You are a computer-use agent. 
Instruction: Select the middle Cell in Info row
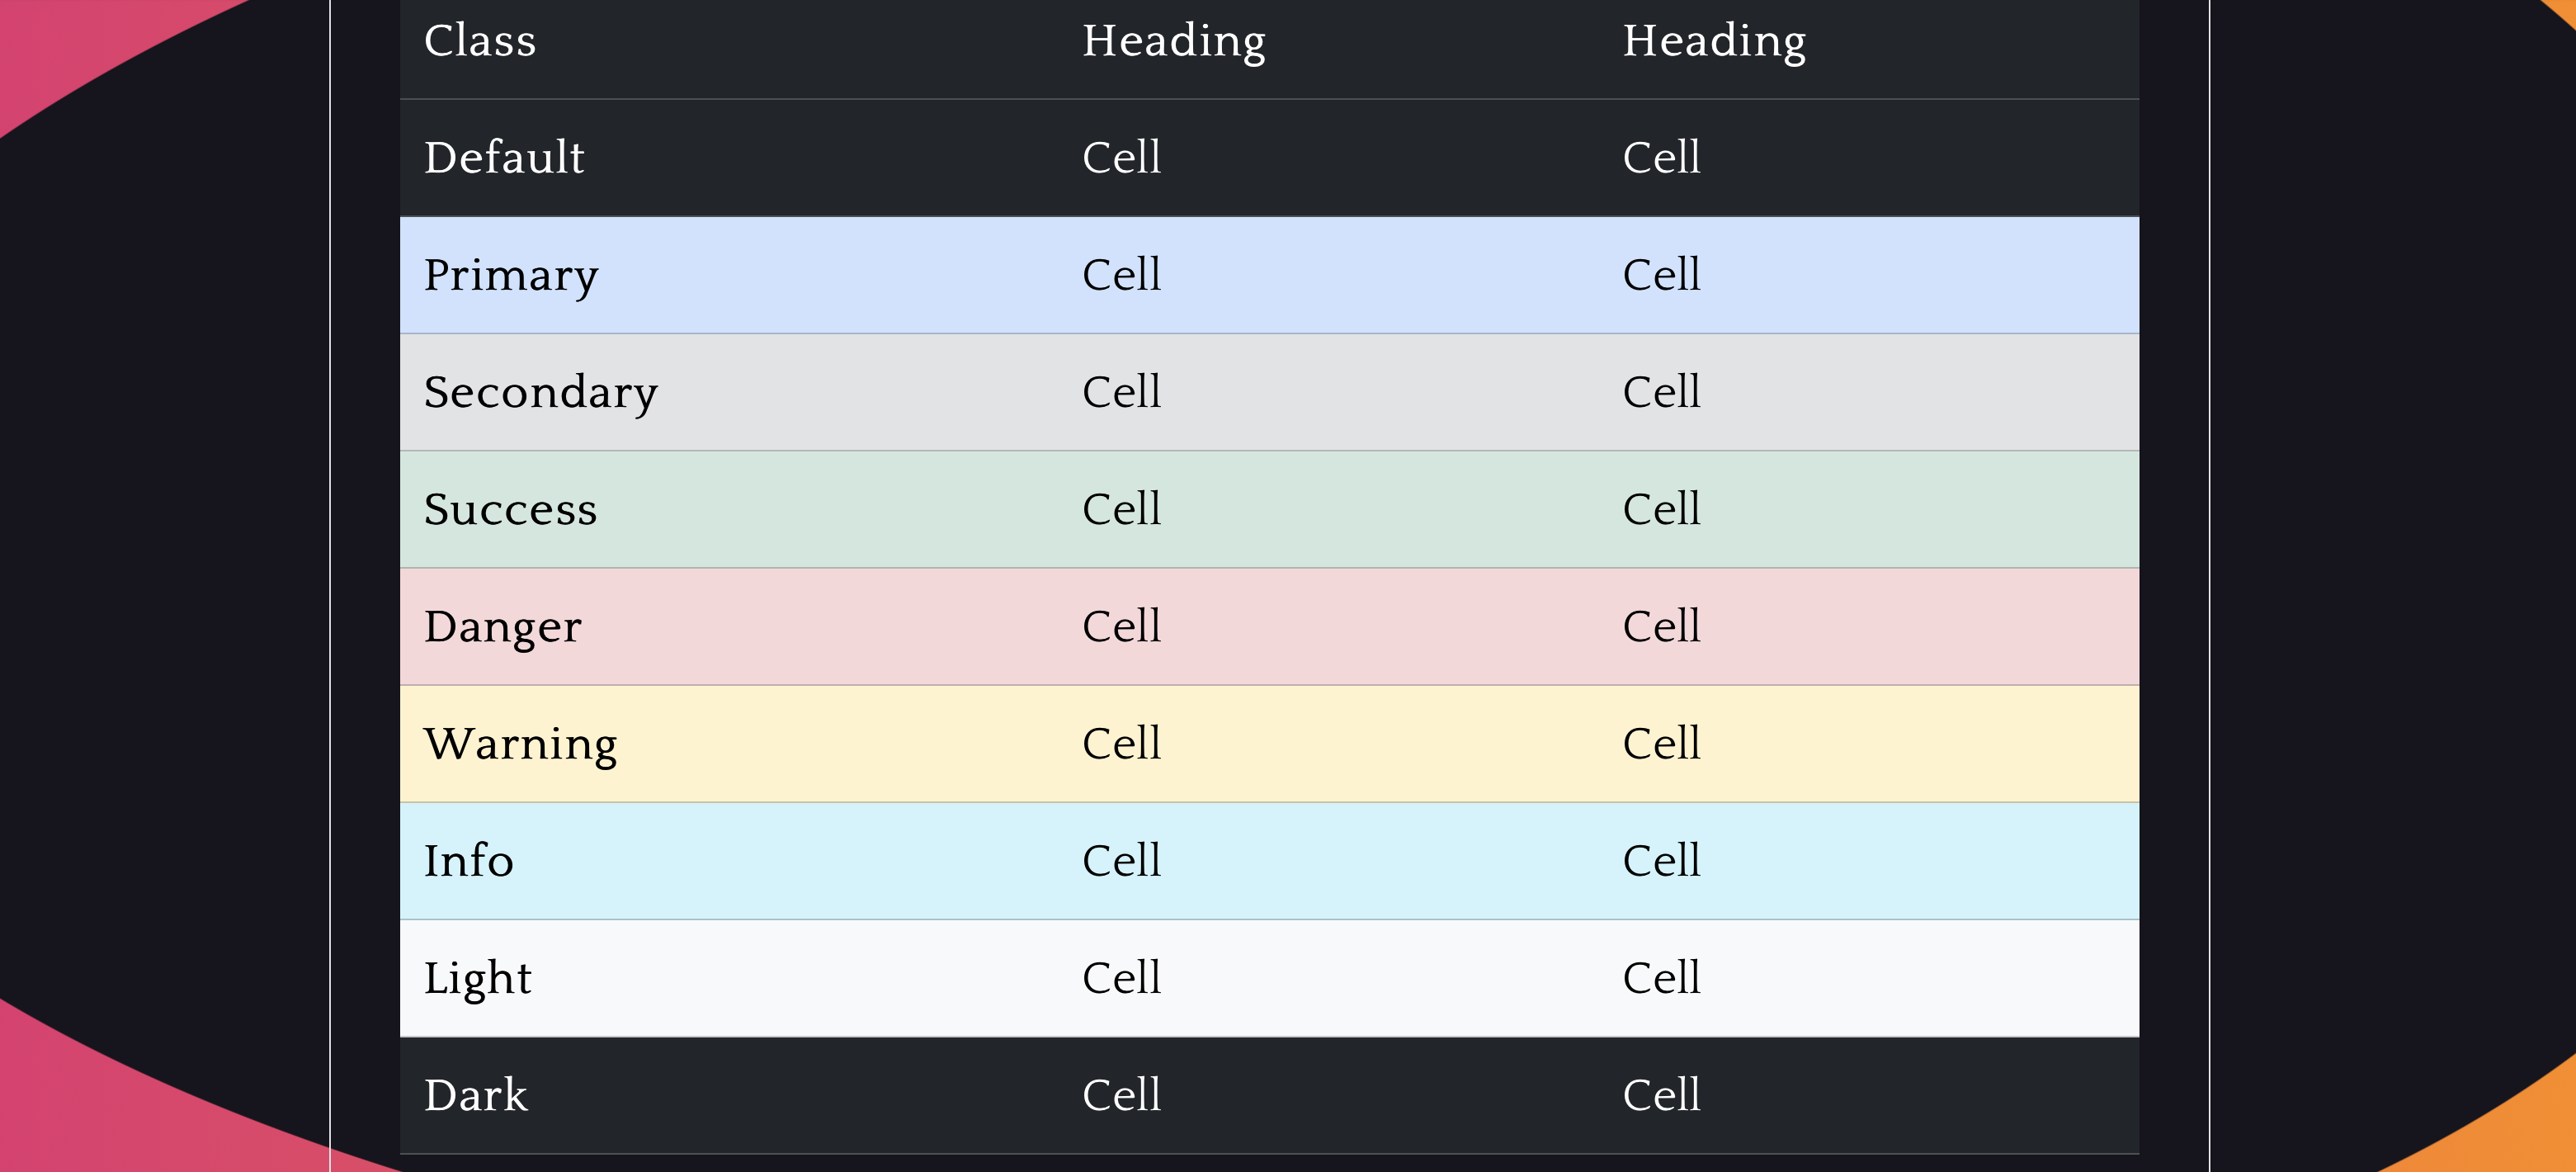(1121, 861)
